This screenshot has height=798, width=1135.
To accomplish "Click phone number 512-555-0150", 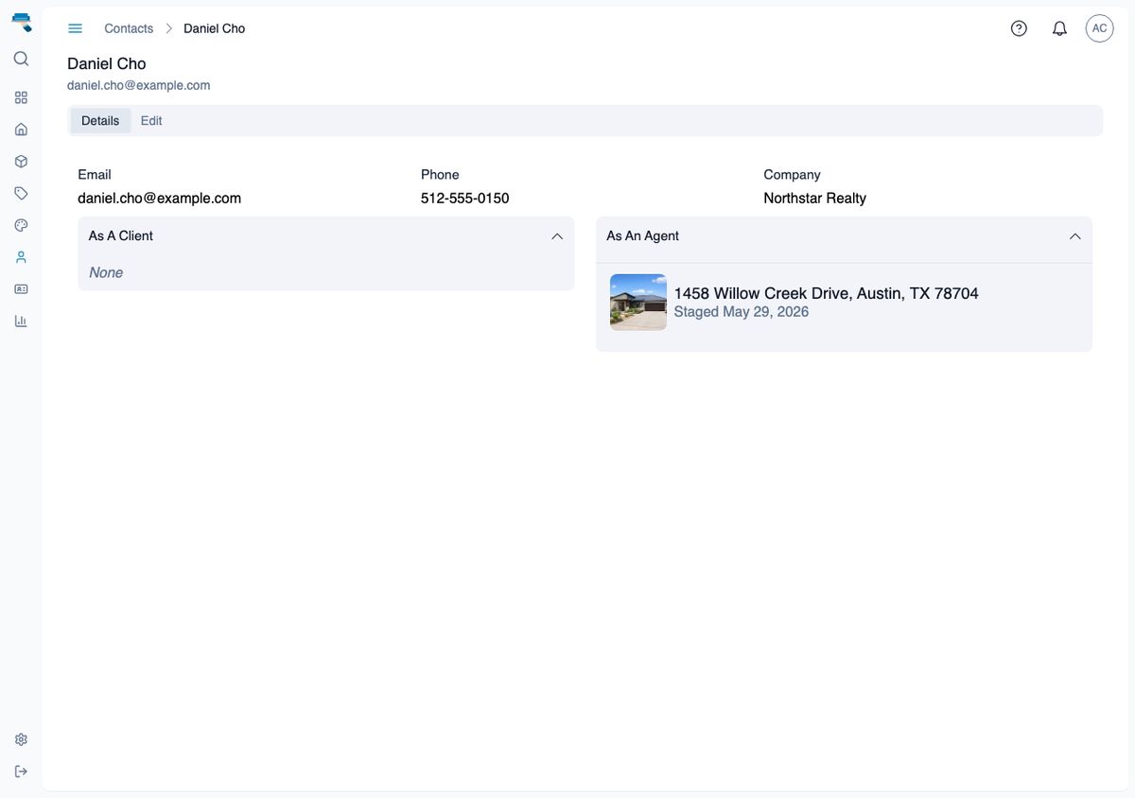I will 465,199.
